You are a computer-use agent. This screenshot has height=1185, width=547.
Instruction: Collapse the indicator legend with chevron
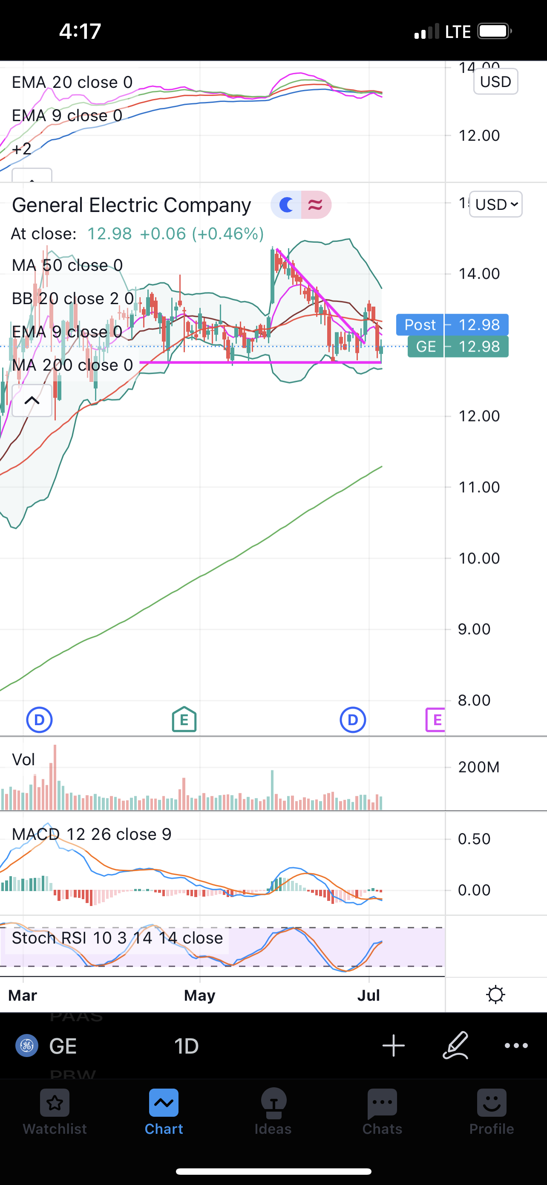point(32,400)
